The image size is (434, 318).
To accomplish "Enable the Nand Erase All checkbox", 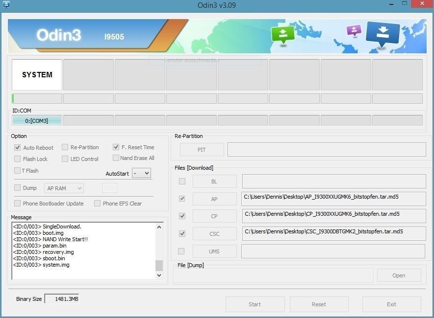I will (116, 158).
